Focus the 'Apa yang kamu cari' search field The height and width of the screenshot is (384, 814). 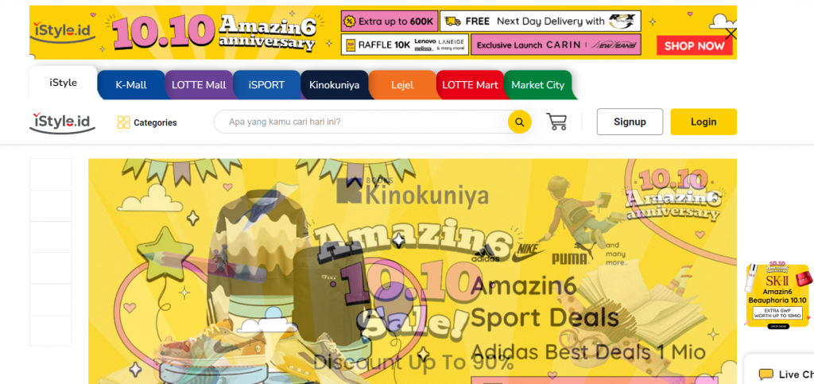point(361,122)
